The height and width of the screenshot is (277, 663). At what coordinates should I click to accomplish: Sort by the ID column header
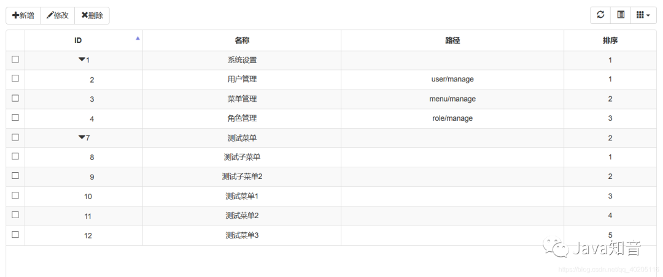point(83,40)
